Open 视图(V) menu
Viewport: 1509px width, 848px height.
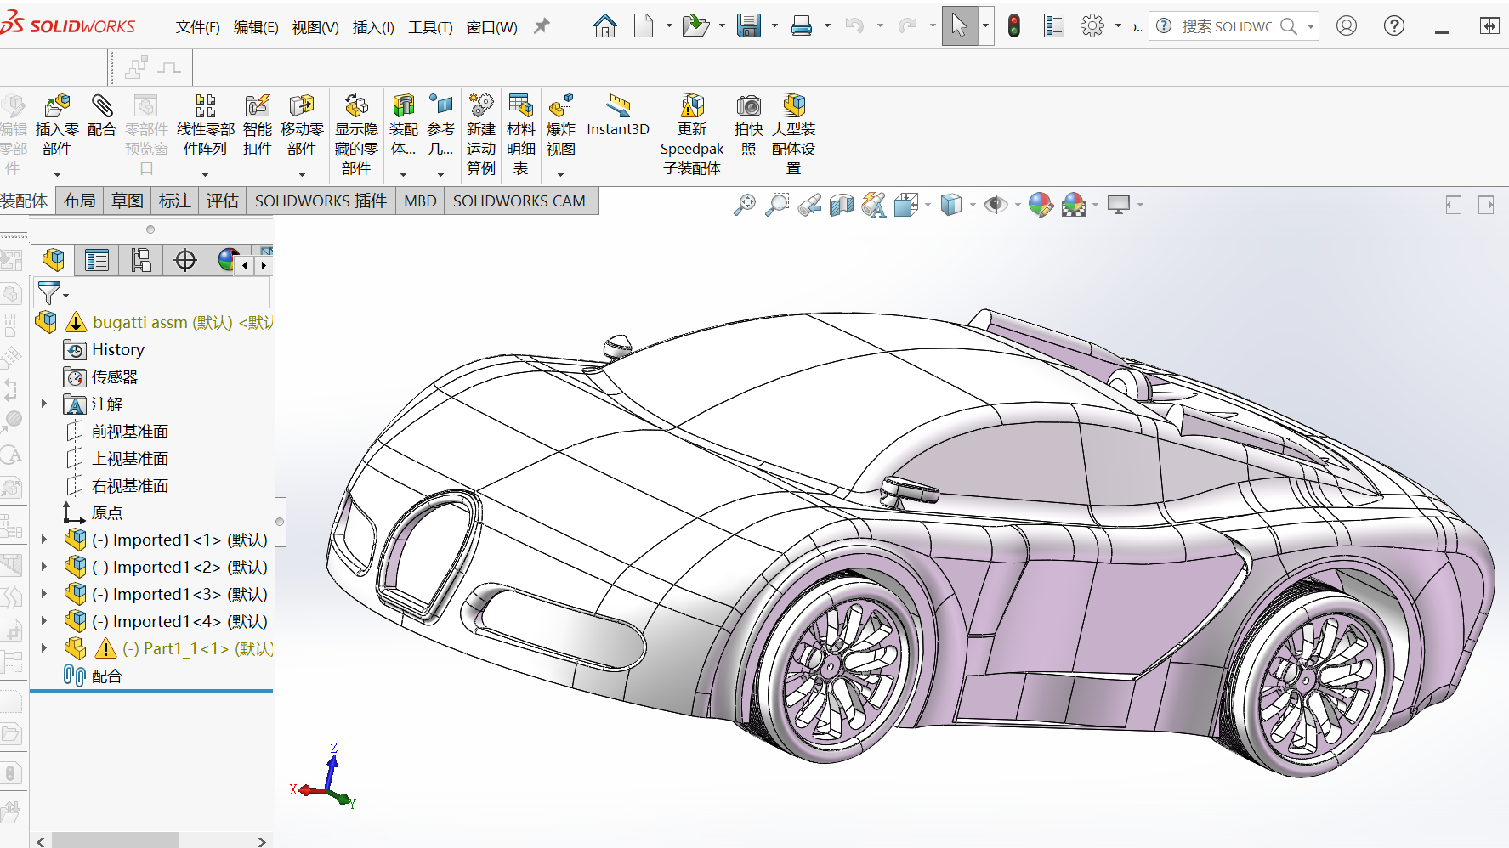click(315, 27)
